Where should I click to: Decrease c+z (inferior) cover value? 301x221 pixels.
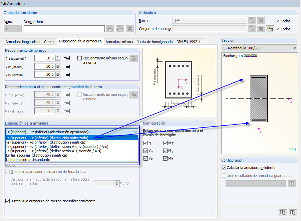click(58, 68)
